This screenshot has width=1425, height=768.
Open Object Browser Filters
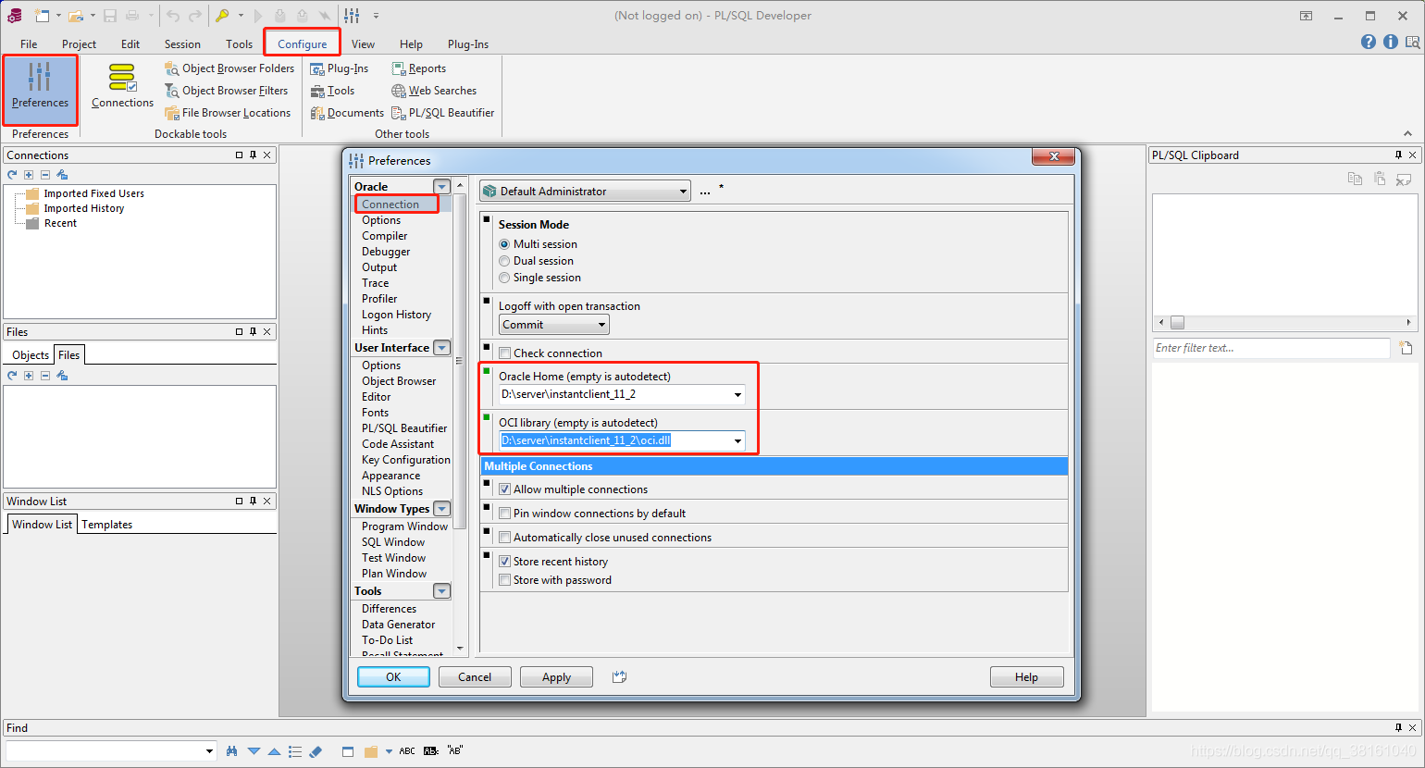[x=227, y=91]
